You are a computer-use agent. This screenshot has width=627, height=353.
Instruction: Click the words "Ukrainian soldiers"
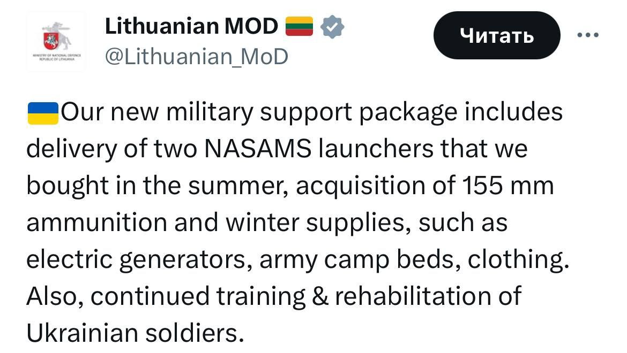point(132,333)
